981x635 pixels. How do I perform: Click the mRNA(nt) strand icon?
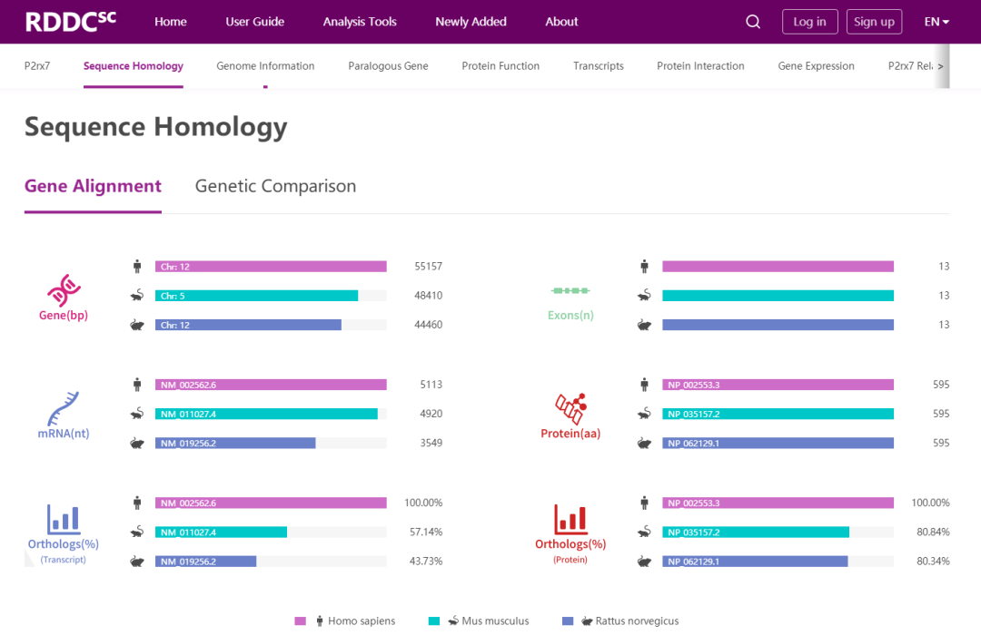coord(64,408)
